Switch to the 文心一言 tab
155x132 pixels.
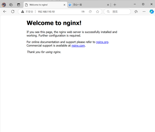pyautogui.click(x=89, y=5)
